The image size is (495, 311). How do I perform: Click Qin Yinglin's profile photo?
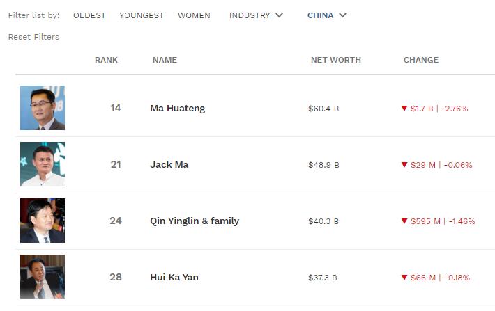pyautogui.click(x=43, y=221)
